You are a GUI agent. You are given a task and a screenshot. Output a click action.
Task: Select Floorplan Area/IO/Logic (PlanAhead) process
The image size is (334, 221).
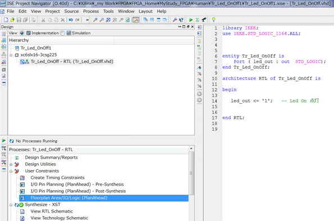click(104, 198)
